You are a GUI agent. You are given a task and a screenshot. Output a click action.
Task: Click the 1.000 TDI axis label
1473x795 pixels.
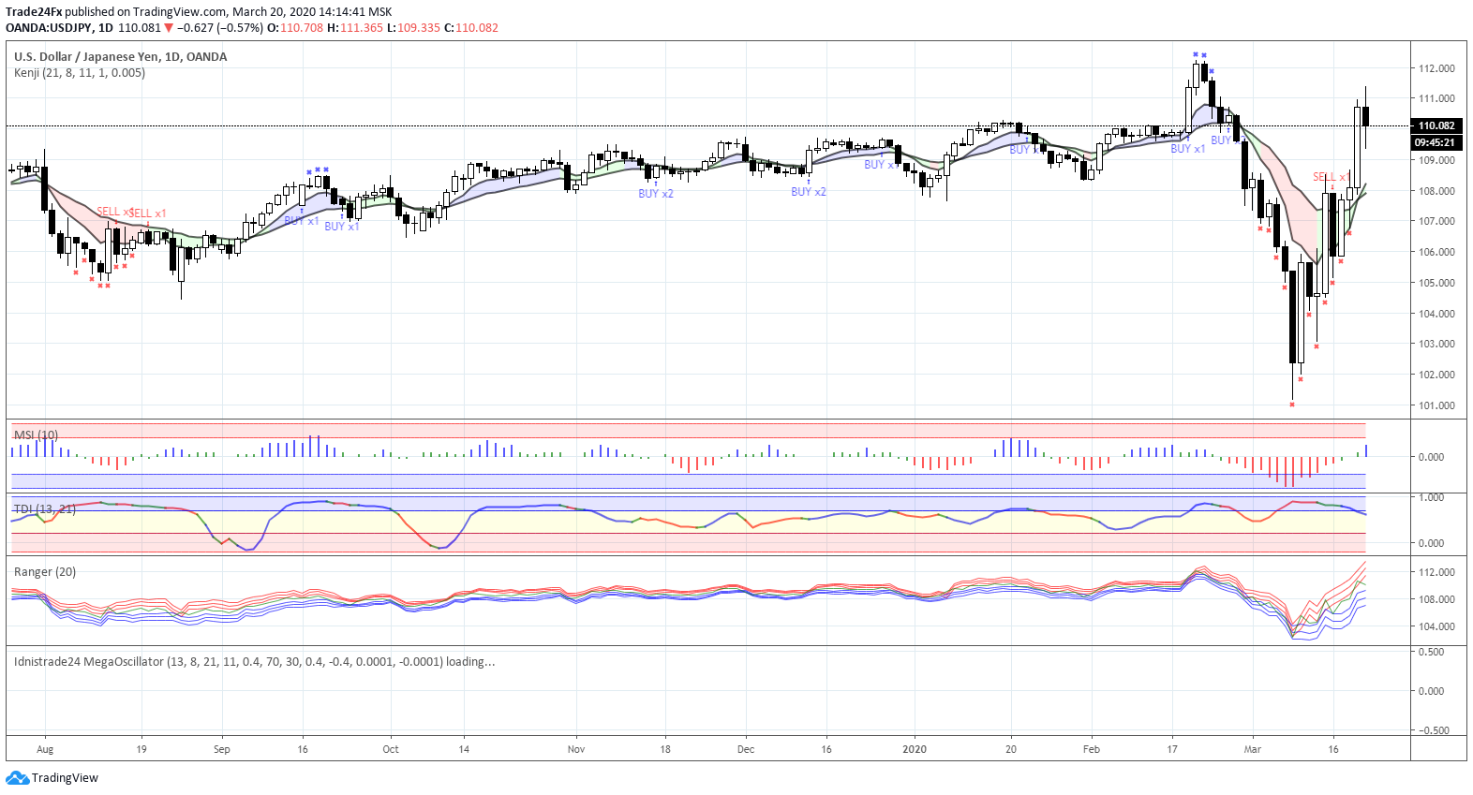coord(1431,497)
